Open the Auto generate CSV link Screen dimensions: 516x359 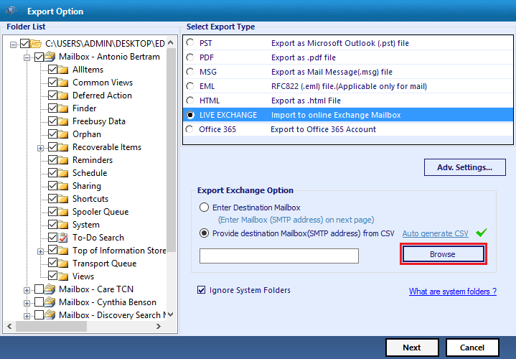coord(436,233)
